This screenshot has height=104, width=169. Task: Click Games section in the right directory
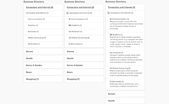125,94
